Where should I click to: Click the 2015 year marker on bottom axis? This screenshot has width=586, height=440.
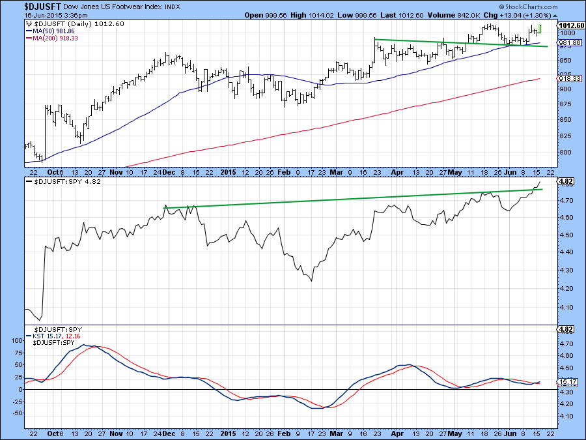227,432
